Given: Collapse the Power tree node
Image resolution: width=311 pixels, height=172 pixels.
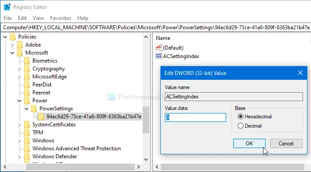Looking at the screenshot, I should (x=19, y=101).
